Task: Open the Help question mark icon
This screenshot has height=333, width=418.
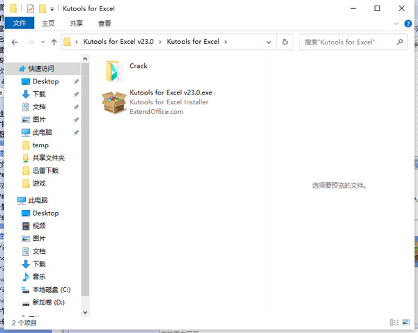Action: pos(408,24)
